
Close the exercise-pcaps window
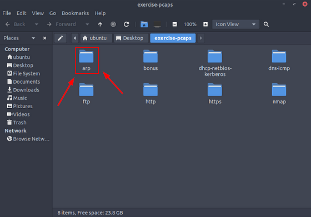pyautogui.click(x=305, y=4)
